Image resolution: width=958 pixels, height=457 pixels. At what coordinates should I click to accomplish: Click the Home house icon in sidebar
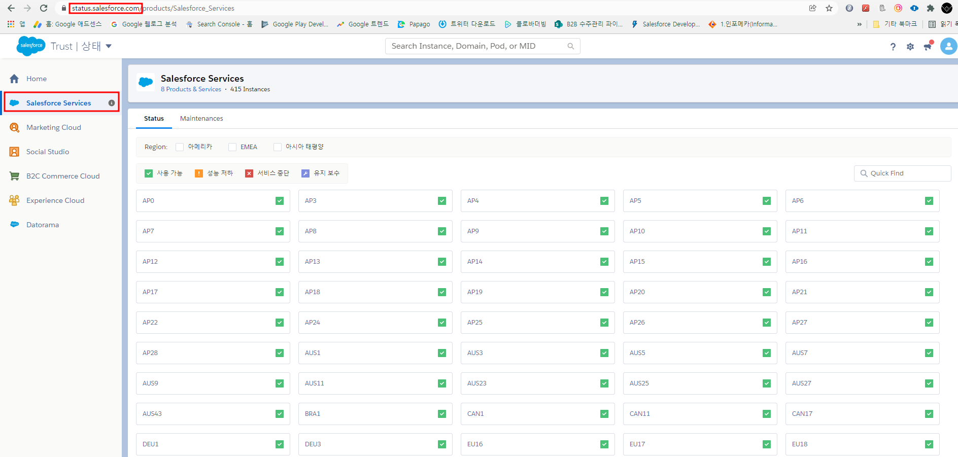(14, 79)
